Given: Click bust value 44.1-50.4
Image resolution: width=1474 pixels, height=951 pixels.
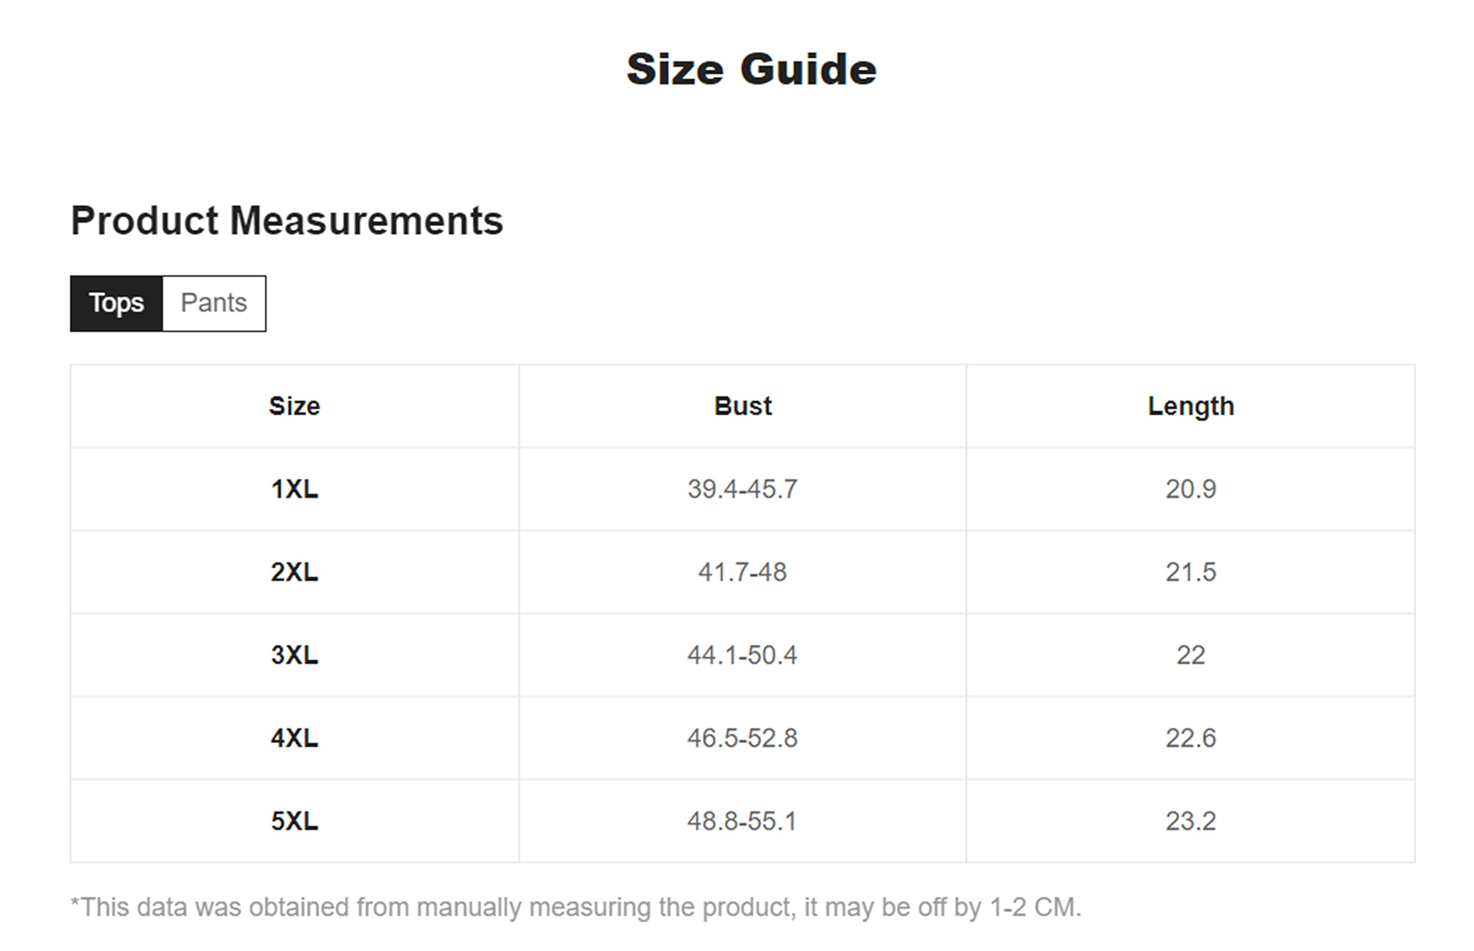Looking at the screenshot, I should click(x=743, y=655).
